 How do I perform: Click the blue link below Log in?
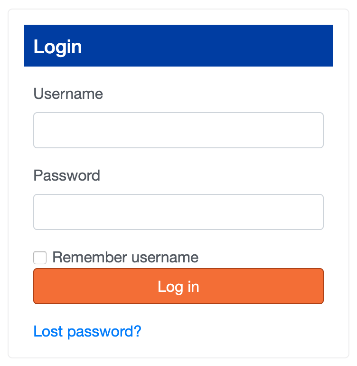(87, 331)
